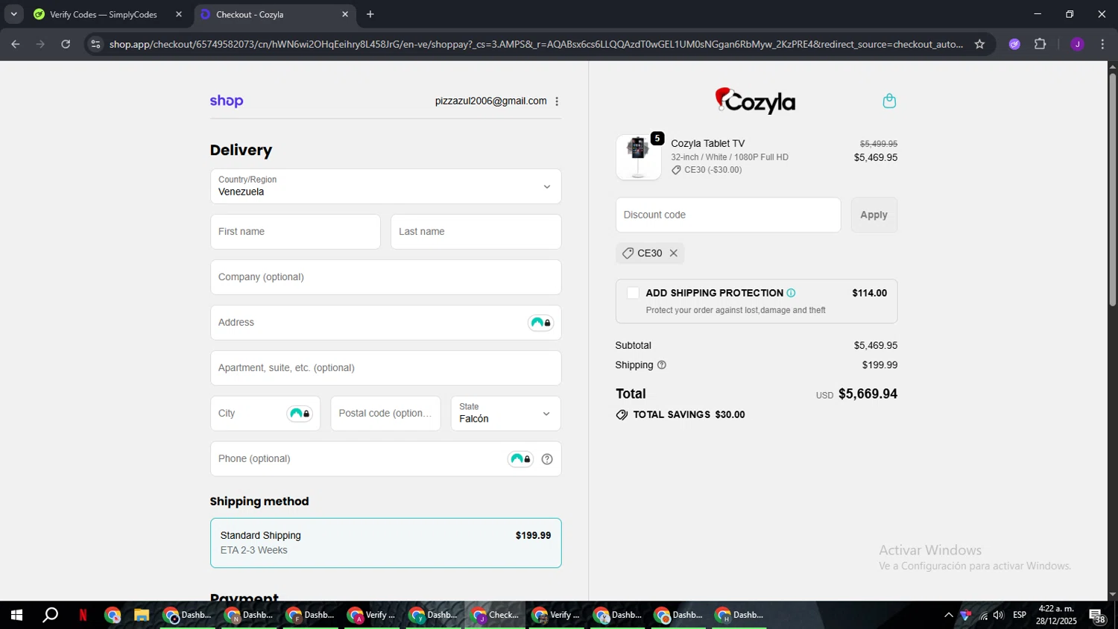This screenshot has height=629, width=1118.
Task: Open volume control in system tray
Action: [998, 615]
